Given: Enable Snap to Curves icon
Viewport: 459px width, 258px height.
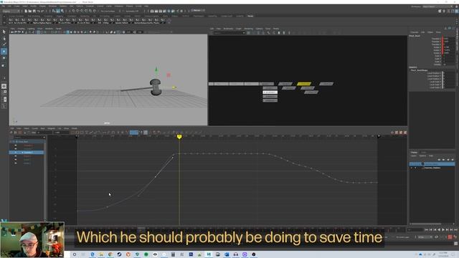Looking at the screenshot, I should tap(77, 11).
